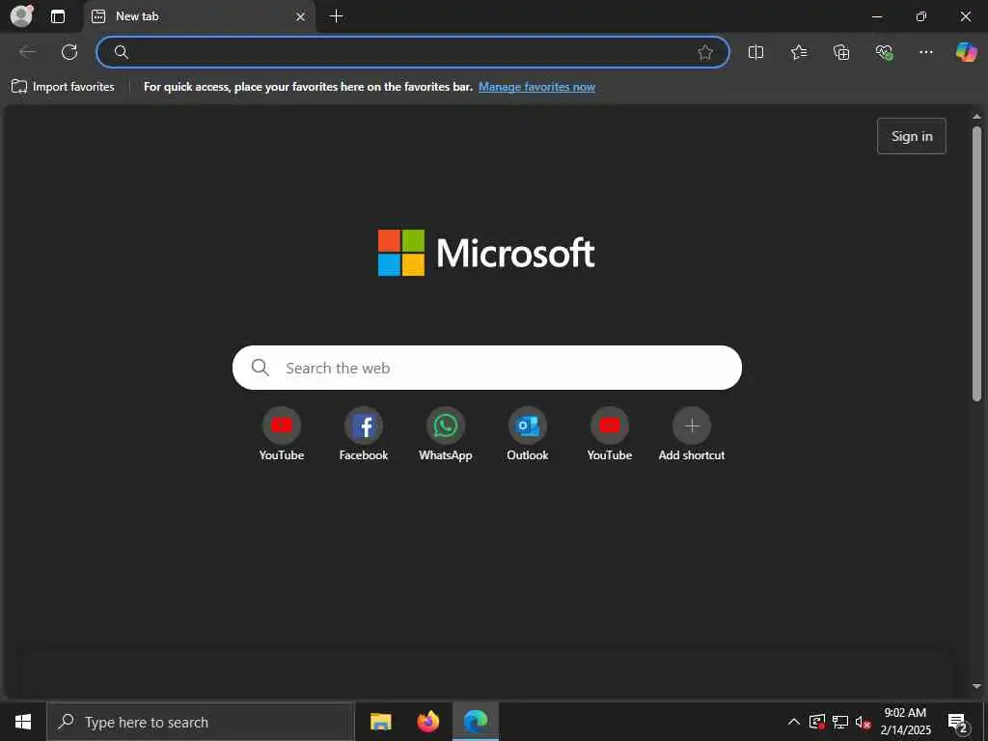
Task: Open the profile avatar menu
Action: pyautogui.click(x=22, y=16)
